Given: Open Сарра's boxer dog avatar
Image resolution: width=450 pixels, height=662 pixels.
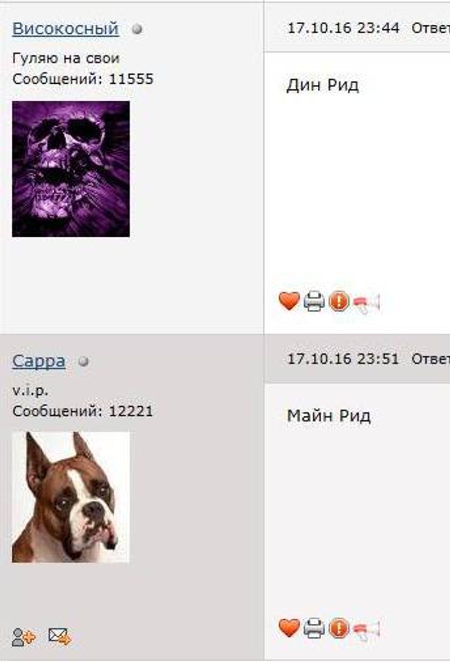Looking at the screenshot, I should (71, 497).
